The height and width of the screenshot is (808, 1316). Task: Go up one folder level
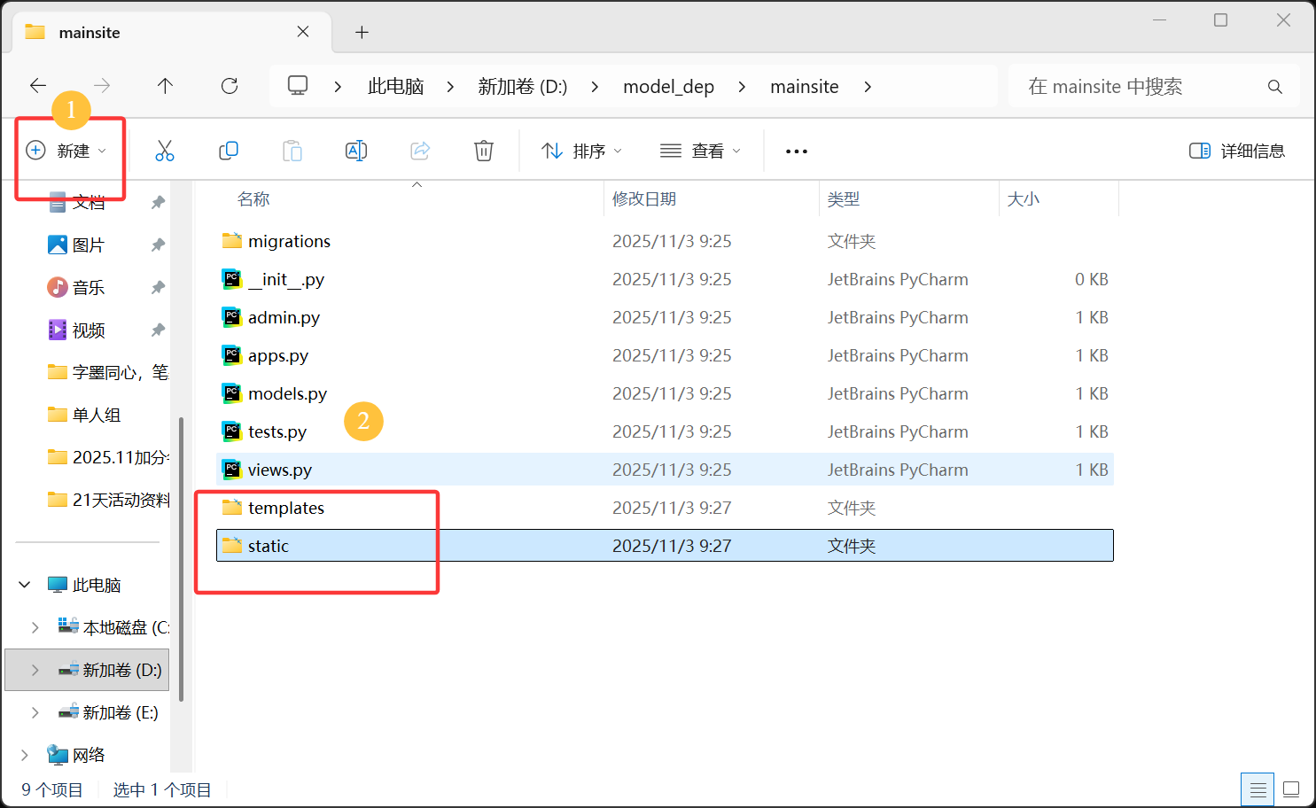165,86
